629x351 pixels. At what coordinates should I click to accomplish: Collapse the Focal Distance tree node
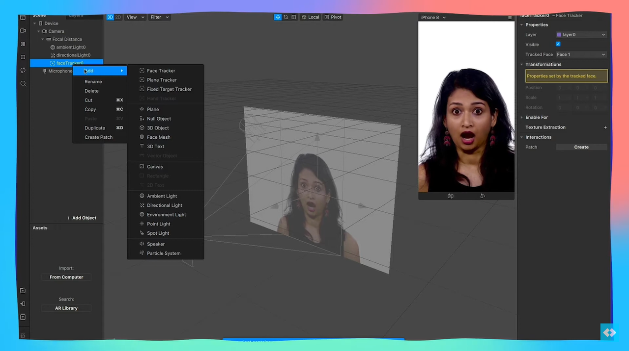coord(43,39)
